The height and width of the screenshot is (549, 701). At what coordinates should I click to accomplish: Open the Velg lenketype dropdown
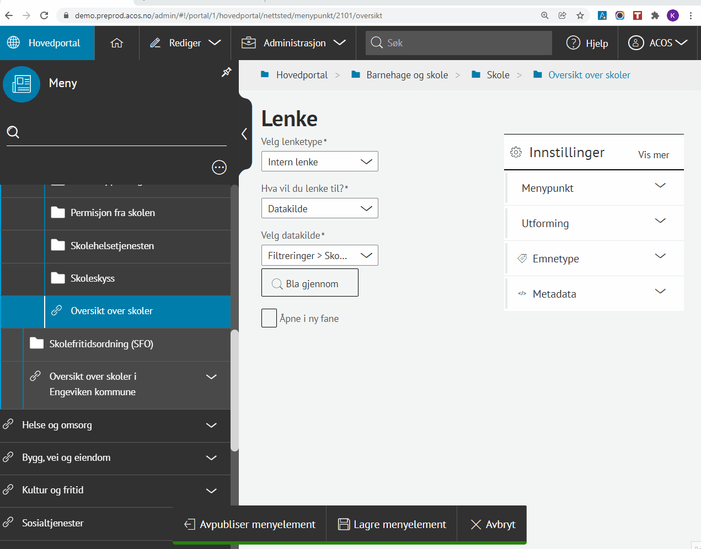(319, 162)
